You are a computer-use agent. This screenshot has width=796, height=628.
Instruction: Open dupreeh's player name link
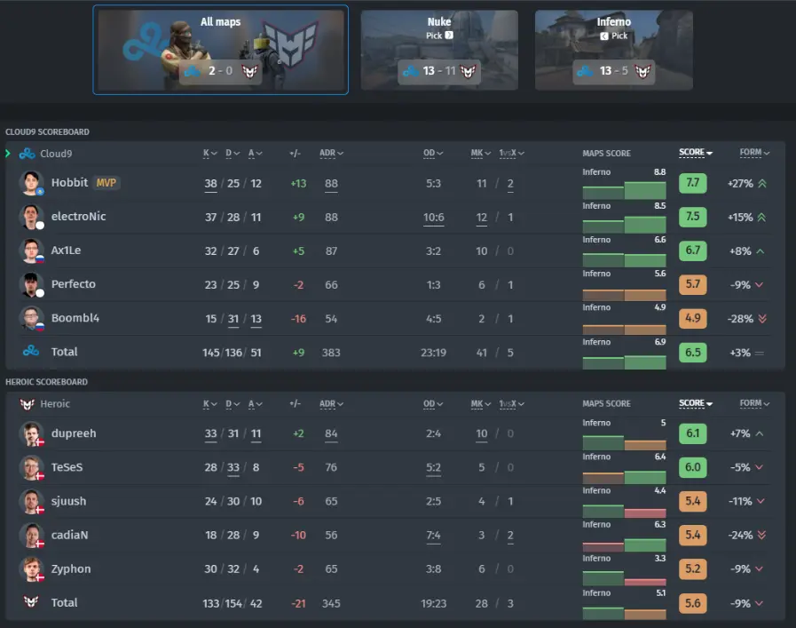[74, 433]
